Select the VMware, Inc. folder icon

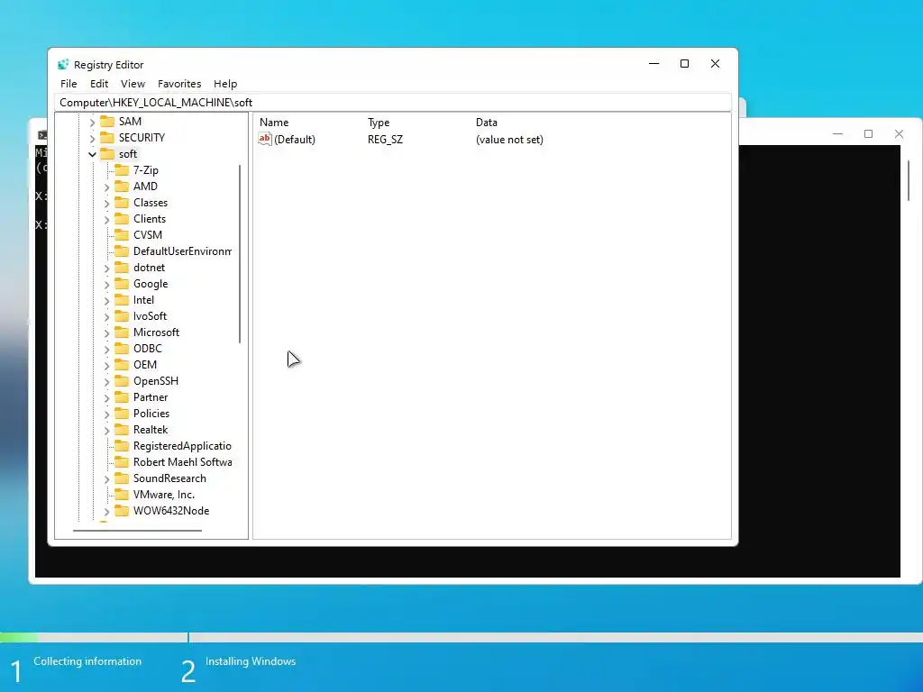pyautogui.click(x=122, y=495)
